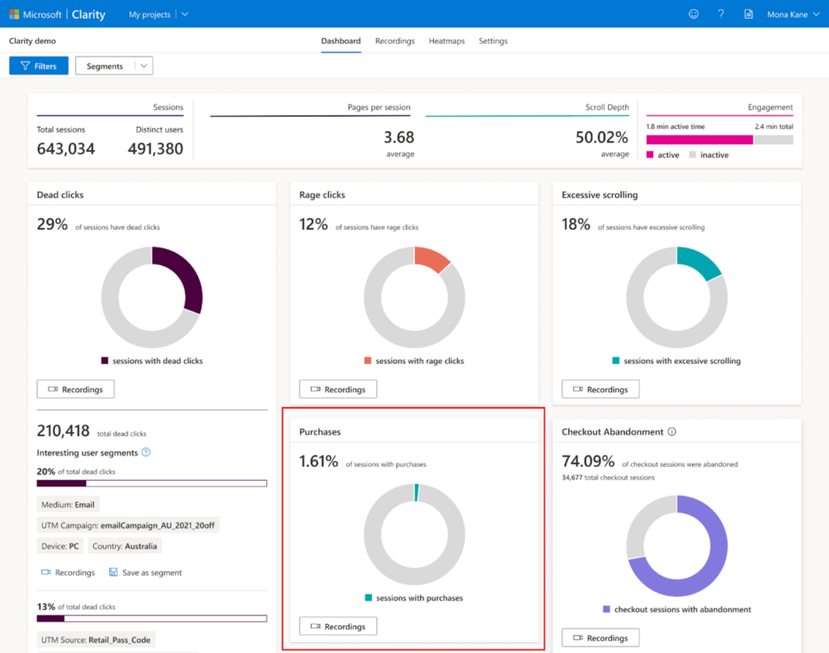Click Recordings on the Rage clicks card

tap(338, 388)
